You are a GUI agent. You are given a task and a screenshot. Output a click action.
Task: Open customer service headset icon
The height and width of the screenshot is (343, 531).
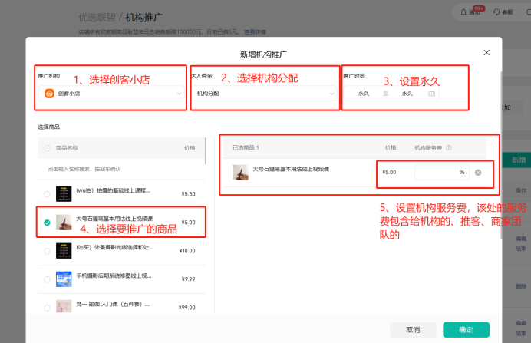497,12
